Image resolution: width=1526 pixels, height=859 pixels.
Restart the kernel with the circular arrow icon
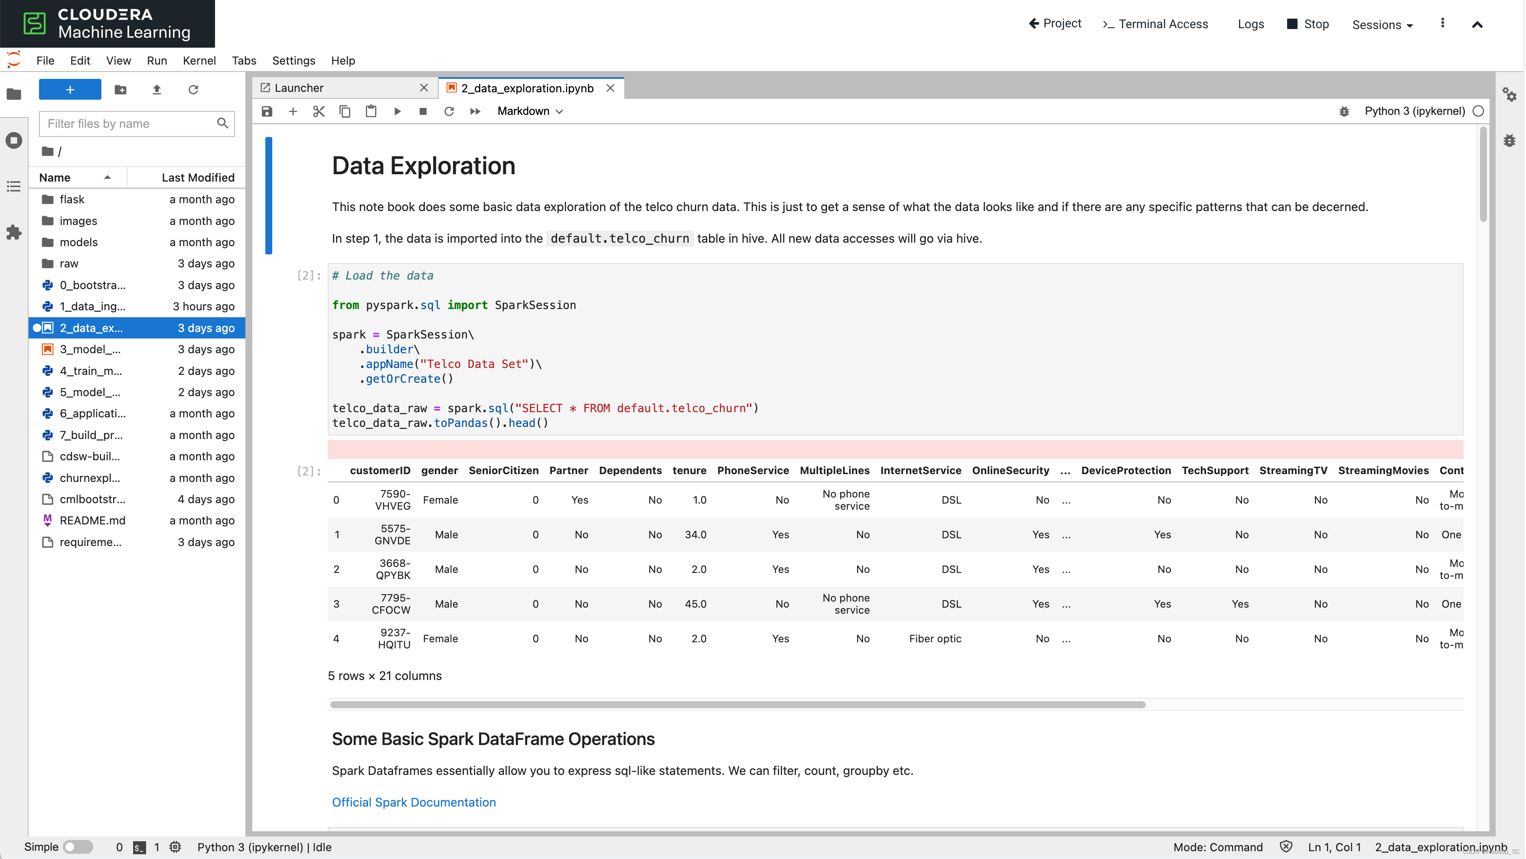coord(449,111)
